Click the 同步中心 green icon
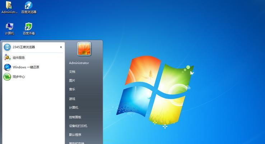Screen dimensions: 265x144 tap(7, 77)
